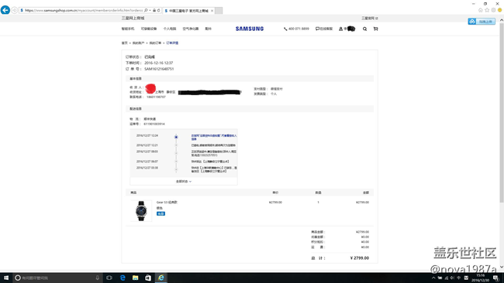Open a new blank browser tab
The image size is (504, 283).
219,11
